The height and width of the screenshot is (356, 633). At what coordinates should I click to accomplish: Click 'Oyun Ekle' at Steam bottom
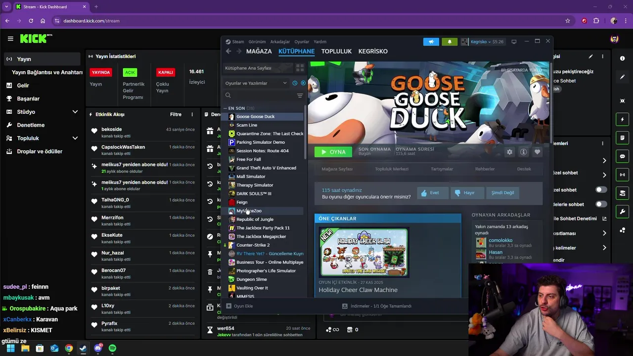tap(239, 306)
